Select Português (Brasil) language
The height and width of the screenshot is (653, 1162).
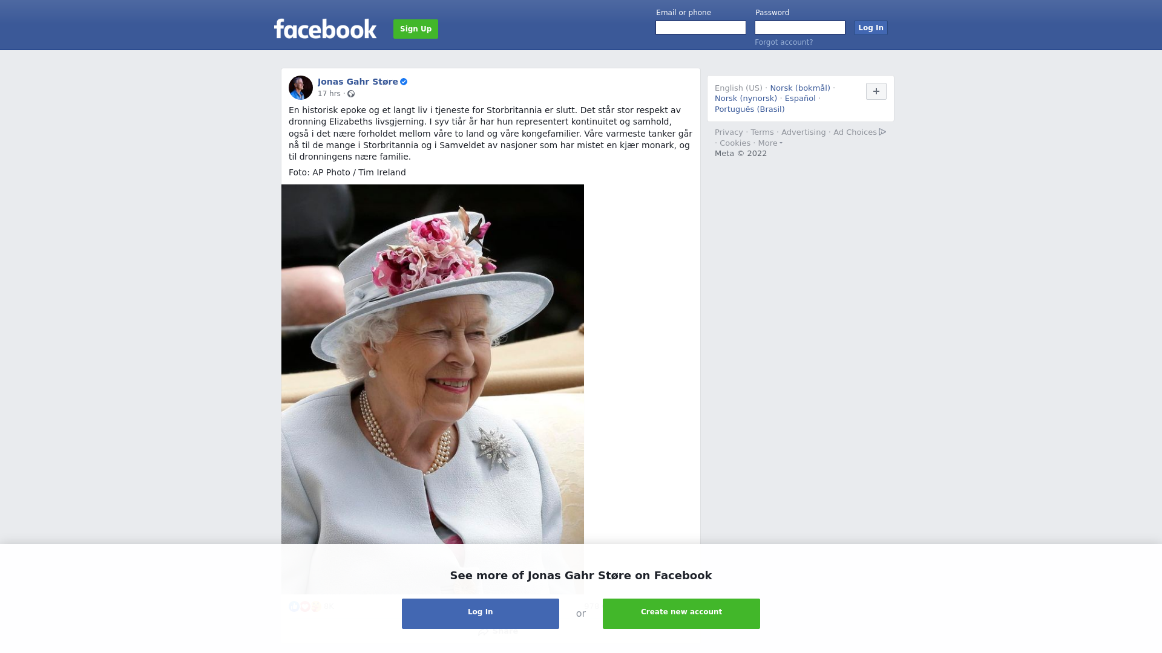click(750, 109)
